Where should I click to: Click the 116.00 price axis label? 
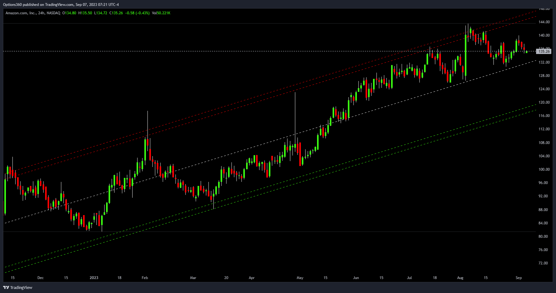(x=544, y=116)
